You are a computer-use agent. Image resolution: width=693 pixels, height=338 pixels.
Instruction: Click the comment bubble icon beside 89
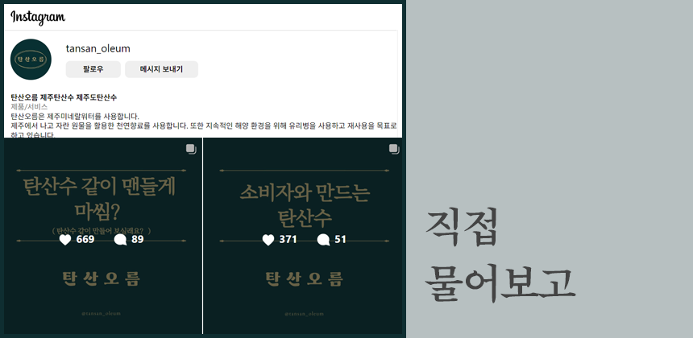click(x=121, y=240)
